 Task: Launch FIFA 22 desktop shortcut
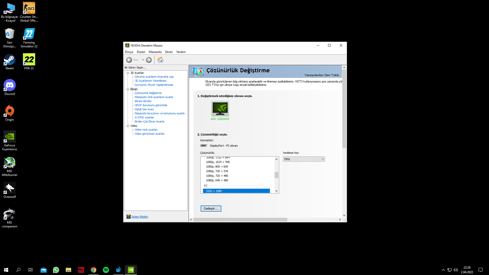tap(29, 62)
